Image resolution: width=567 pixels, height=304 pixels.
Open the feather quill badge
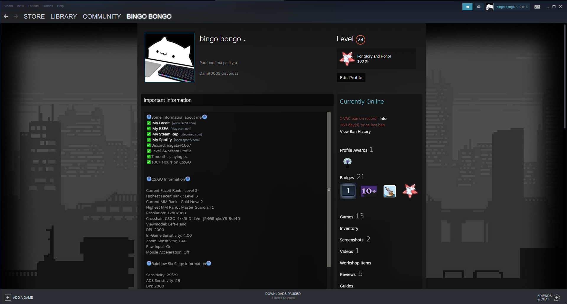click(389, 191)
